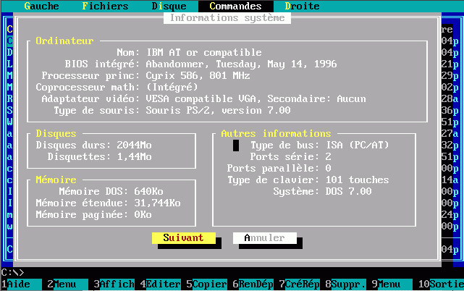Click the highlighted Commandes menu

tap(235, 6)
